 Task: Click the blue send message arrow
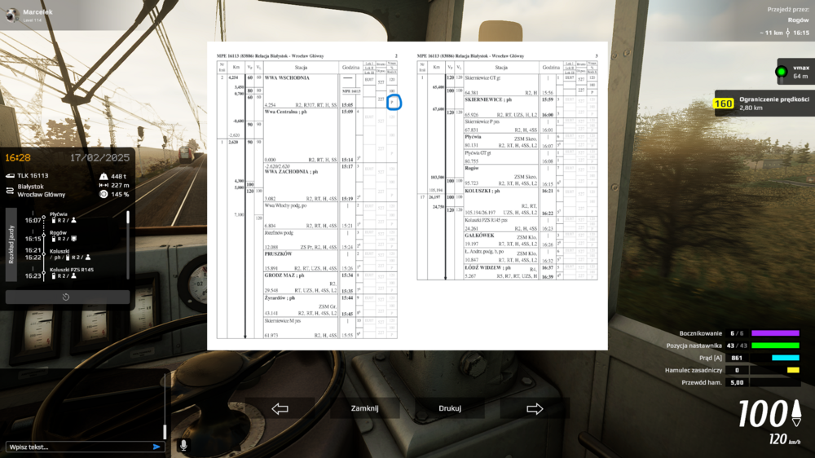tap(156, 447)
